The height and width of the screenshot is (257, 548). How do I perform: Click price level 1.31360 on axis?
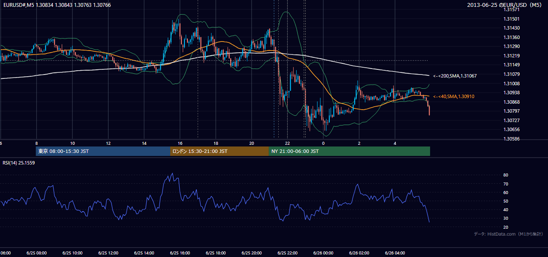(512, 37)
